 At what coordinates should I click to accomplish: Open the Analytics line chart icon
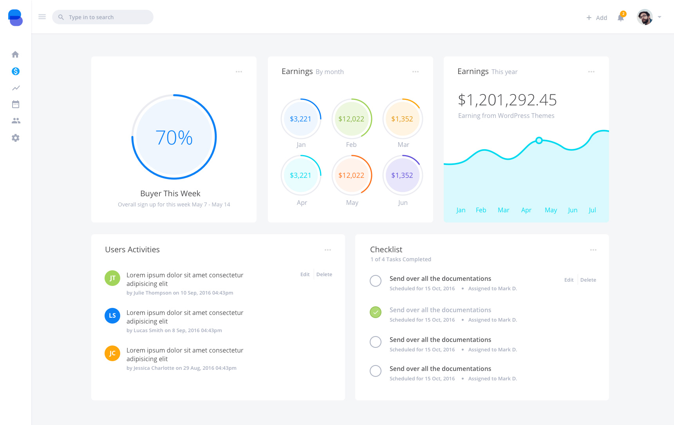pyautogui.click(x=16, y=88)
